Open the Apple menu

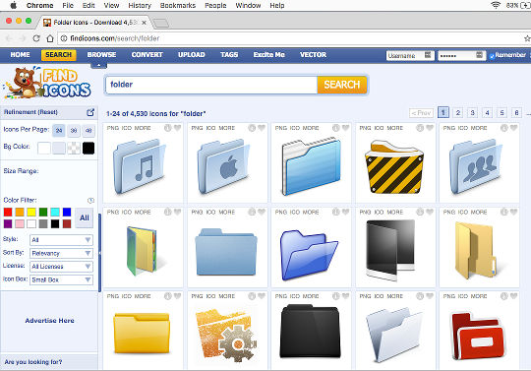(x=13, y=5)
